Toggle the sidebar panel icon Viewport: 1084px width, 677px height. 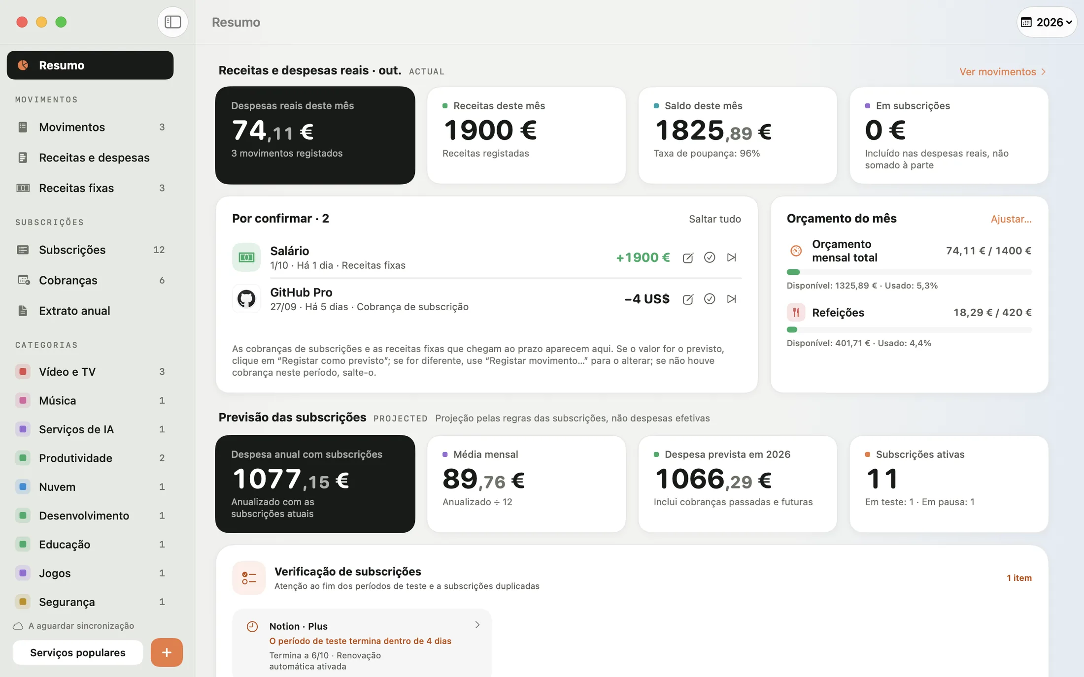point(172,22)
